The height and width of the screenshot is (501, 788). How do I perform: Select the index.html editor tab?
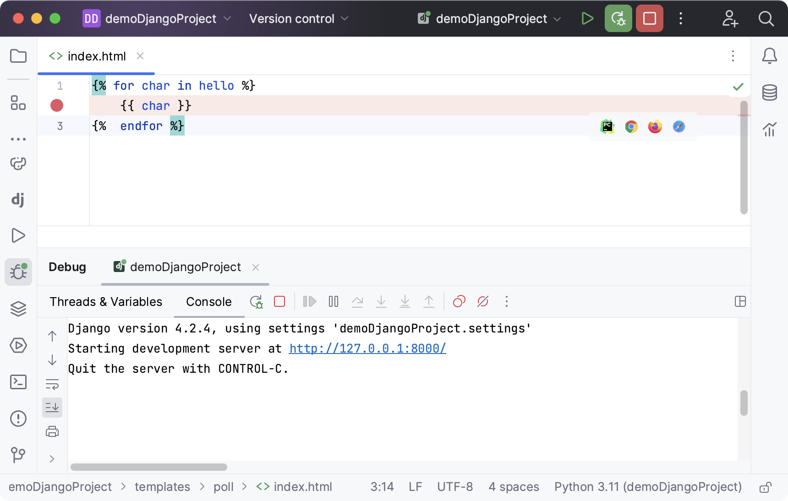96,56
